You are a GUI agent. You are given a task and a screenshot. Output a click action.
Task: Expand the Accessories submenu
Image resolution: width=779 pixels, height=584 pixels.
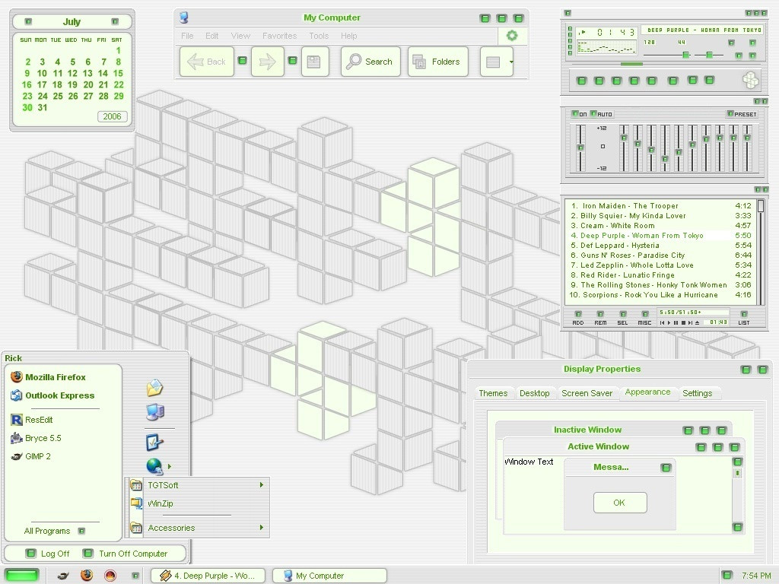[199, 528]
